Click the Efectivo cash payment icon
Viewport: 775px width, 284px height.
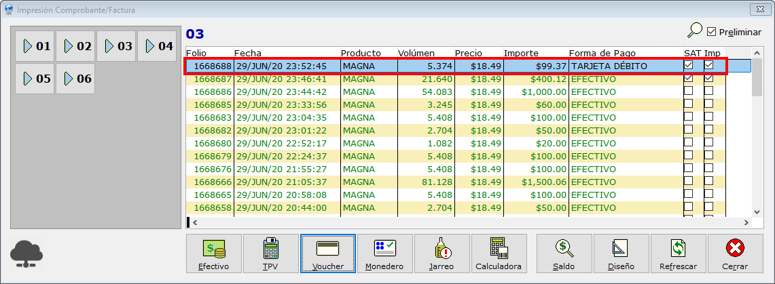pos(213,254)
